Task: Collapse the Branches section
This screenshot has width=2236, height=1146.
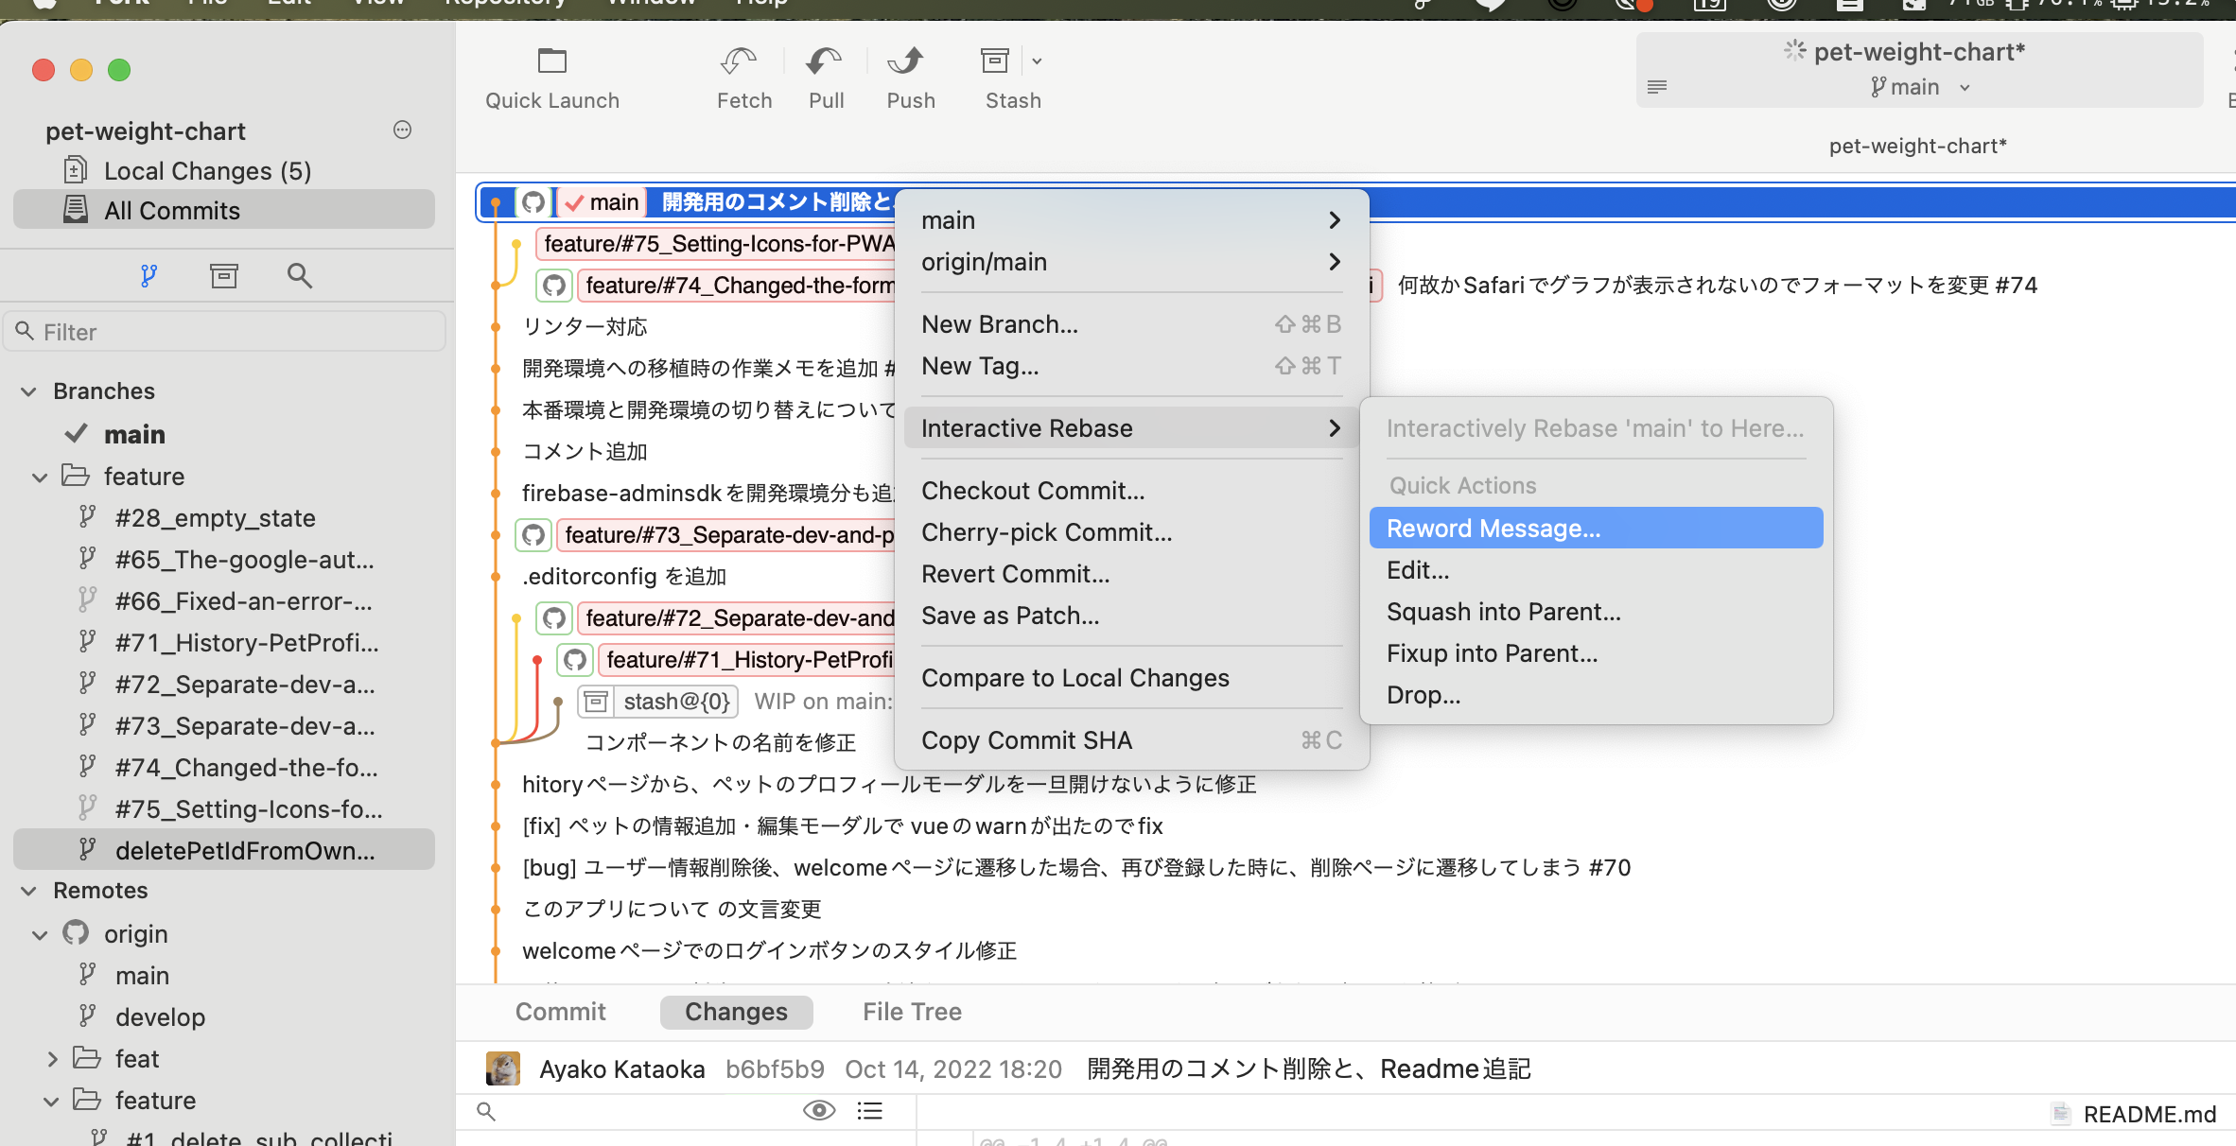Action: click(27, 391)
